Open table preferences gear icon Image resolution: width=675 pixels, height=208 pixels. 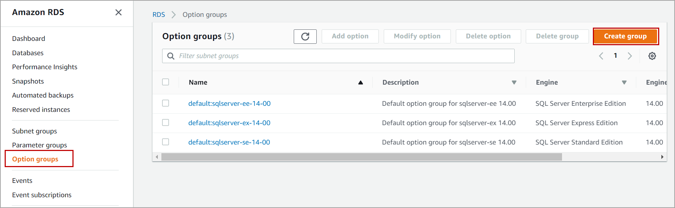coord(652,56)
